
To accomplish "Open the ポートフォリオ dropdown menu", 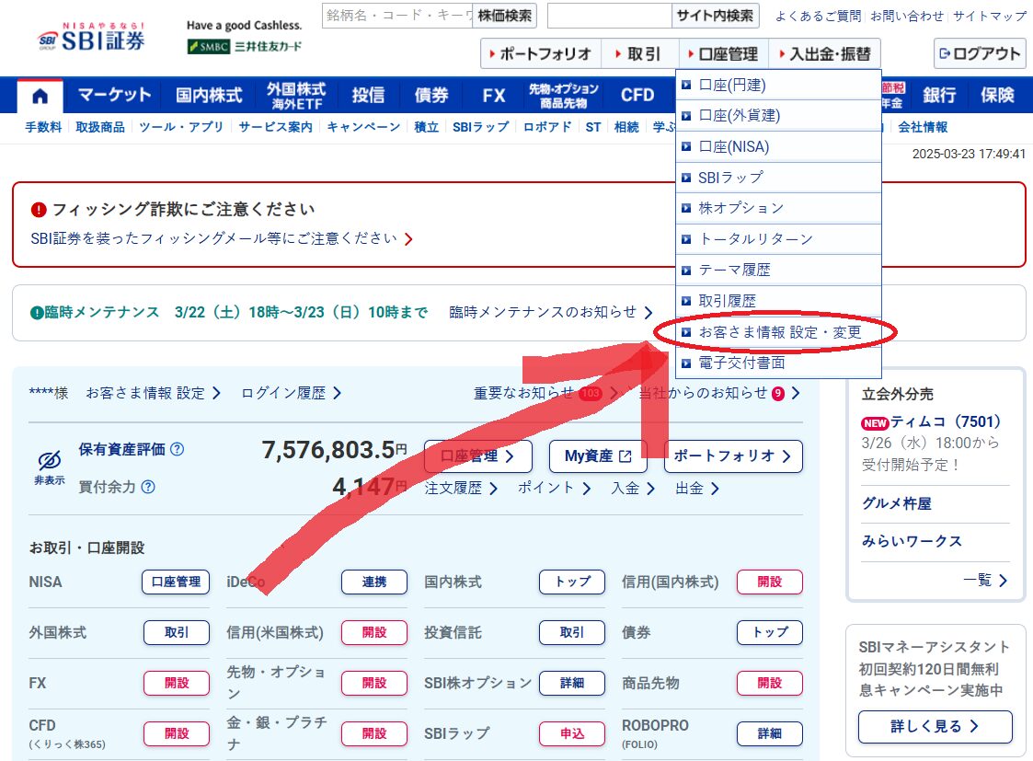I will pyautogui.click(x=543, y=53).
